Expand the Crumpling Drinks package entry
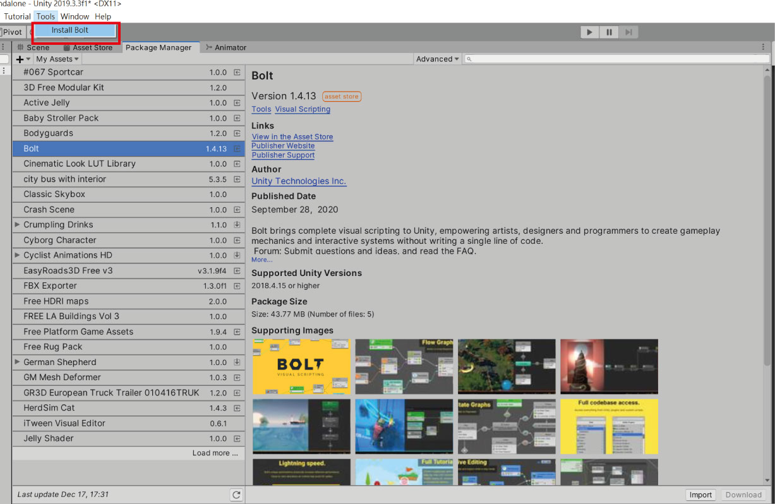Viewport: 775px width, 504px height. point(18,225)
